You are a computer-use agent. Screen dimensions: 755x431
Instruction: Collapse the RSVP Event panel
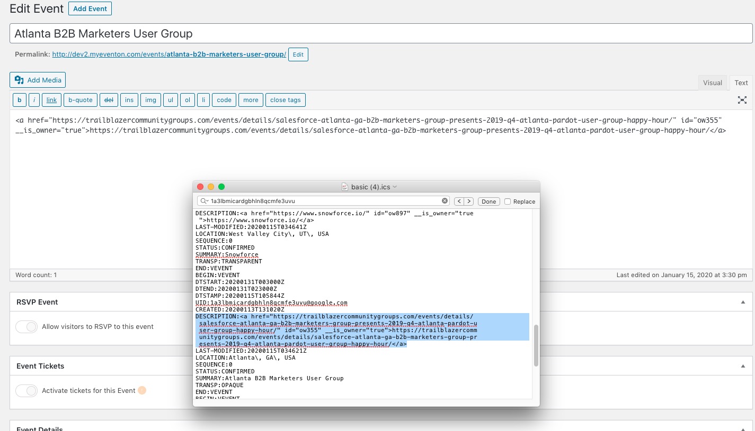pyautogui.click(x=743, y=302)
